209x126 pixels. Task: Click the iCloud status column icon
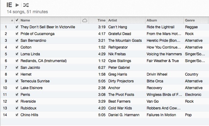pos(85,20)
